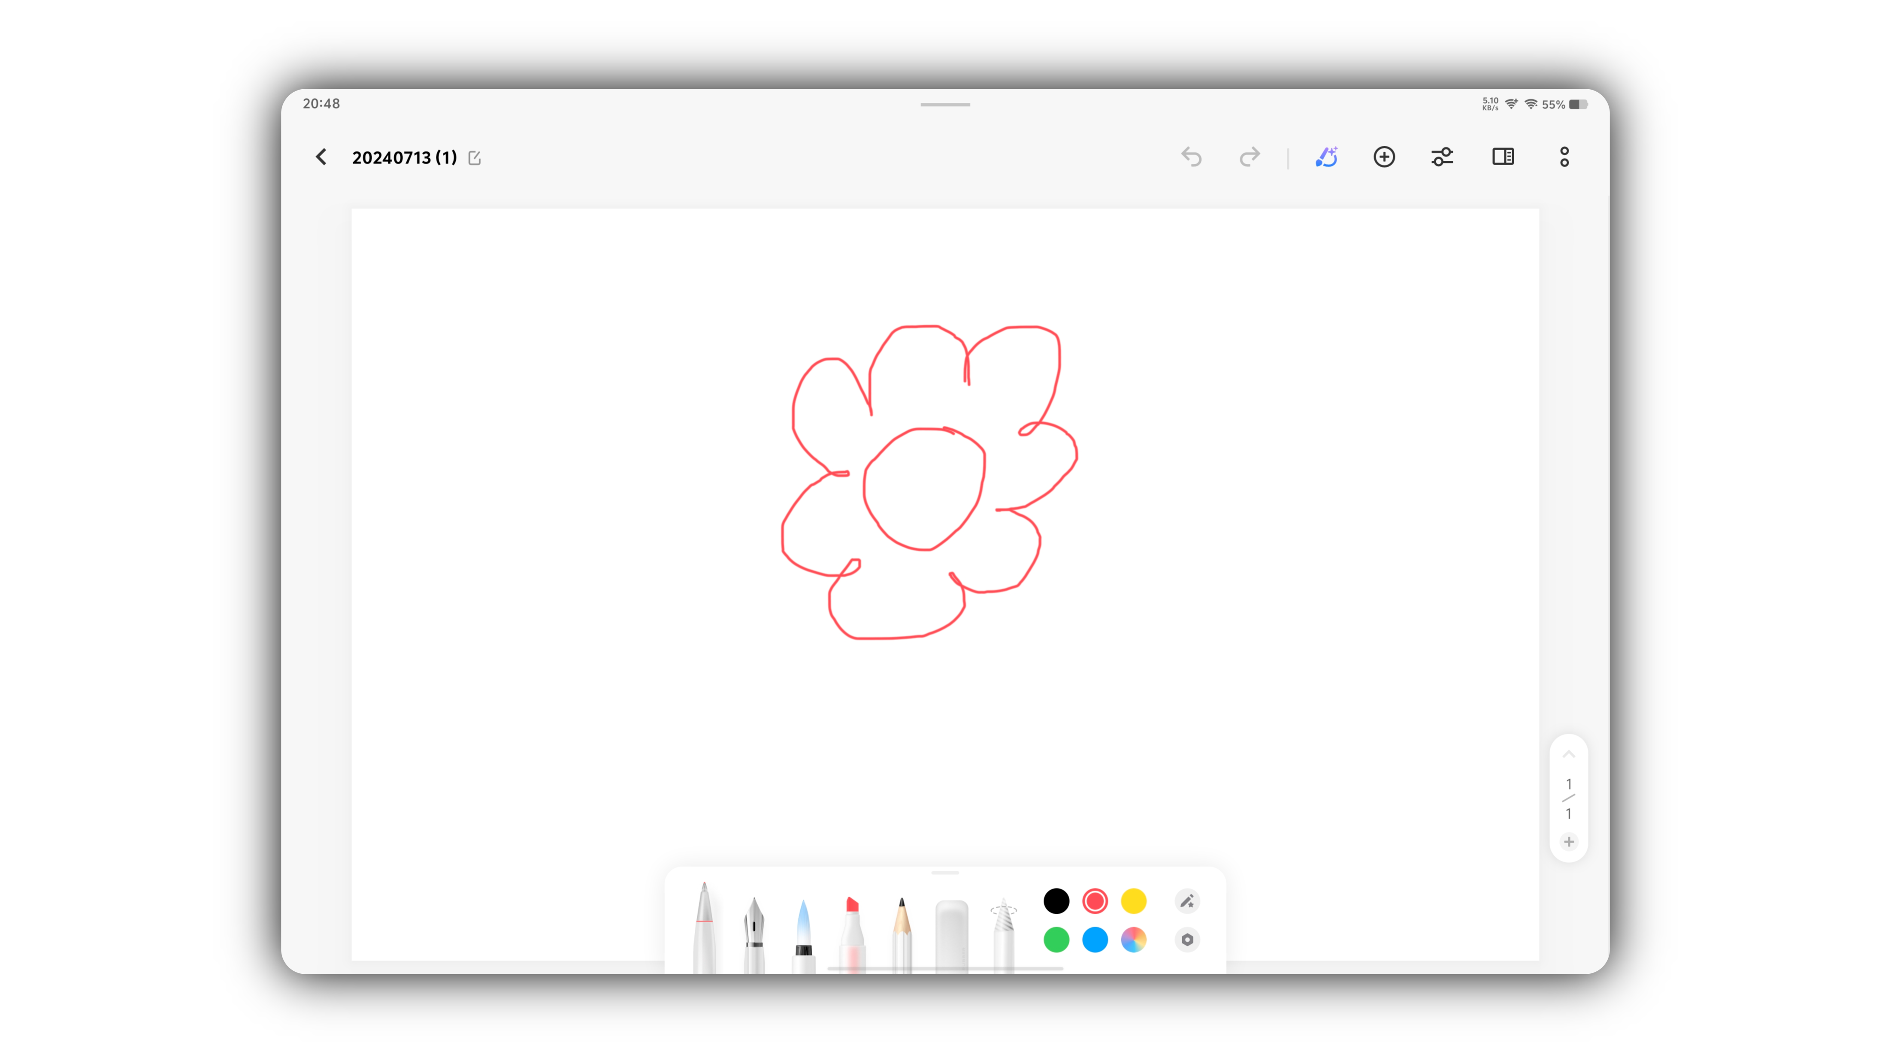
Task: Click the 20:48 clock in status bar
Action: [321, 103]
